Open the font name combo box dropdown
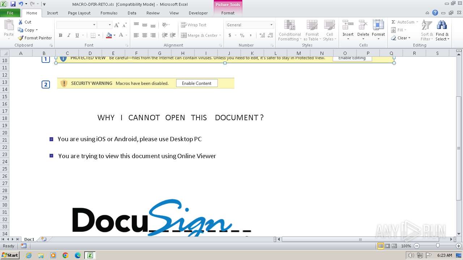This screenshot has width=463, height=260. coord(94,25)
